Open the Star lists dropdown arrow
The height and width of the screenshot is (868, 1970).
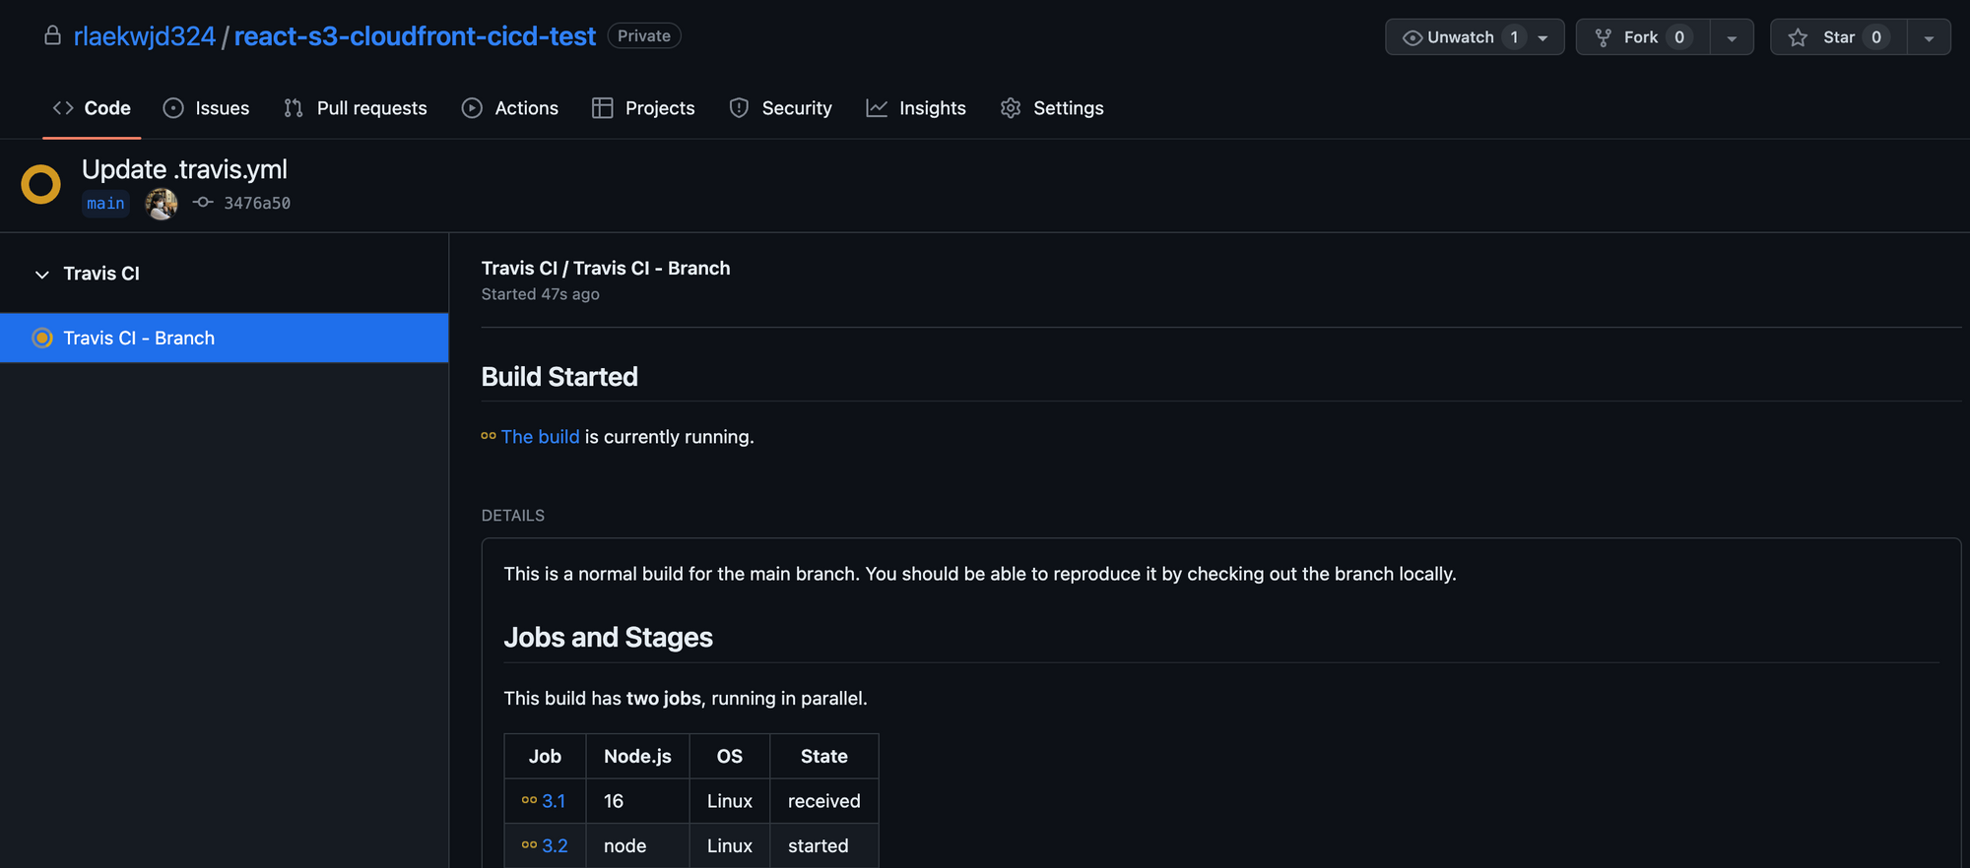(1929, 37)
